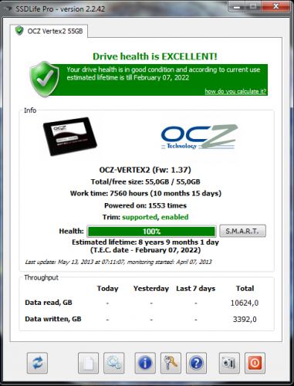Click the total data written value 3392,0
Viewport: 294px width, 386px height.
245,320
